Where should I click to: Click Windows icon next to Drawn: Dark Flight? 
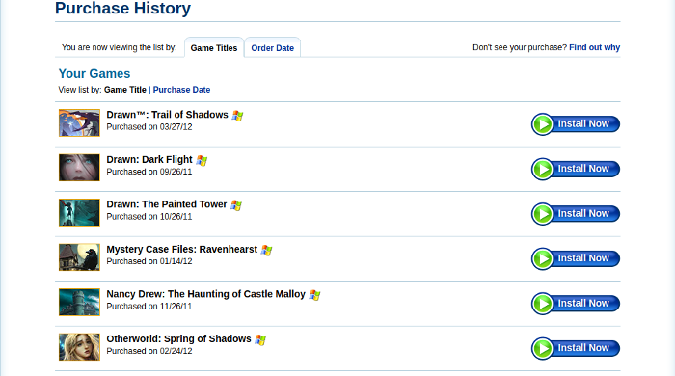[202, 160]
